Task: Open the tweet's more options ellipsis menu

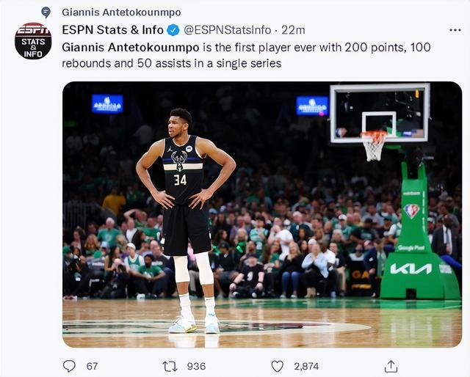Action: pyautogui.click(x=455, y=30)
